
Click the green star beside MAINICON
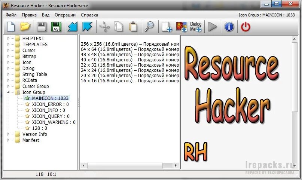(x=27, y=98)
